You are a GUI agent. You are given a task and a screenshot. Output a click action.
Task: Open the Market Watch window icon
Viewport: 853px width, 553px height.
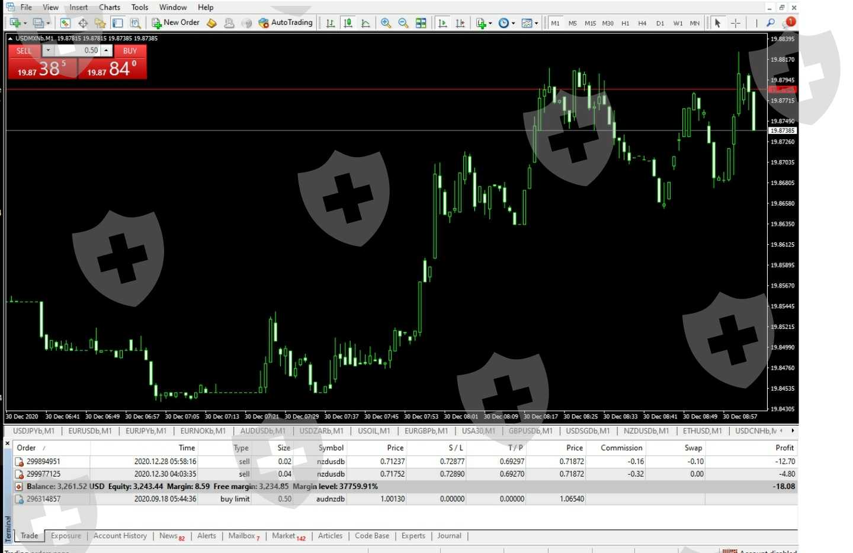point(65,23)
